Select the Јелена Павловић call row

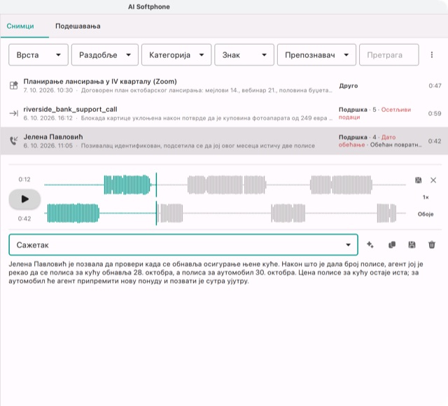pos(224,141)
